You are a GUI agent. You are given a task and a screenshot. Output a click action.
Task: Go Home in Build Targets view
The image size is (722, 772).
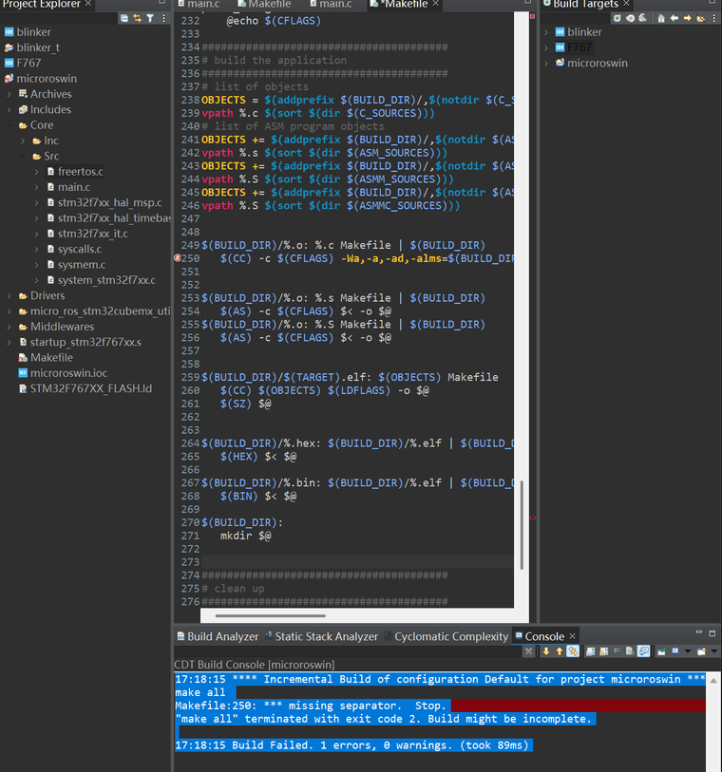661,18
